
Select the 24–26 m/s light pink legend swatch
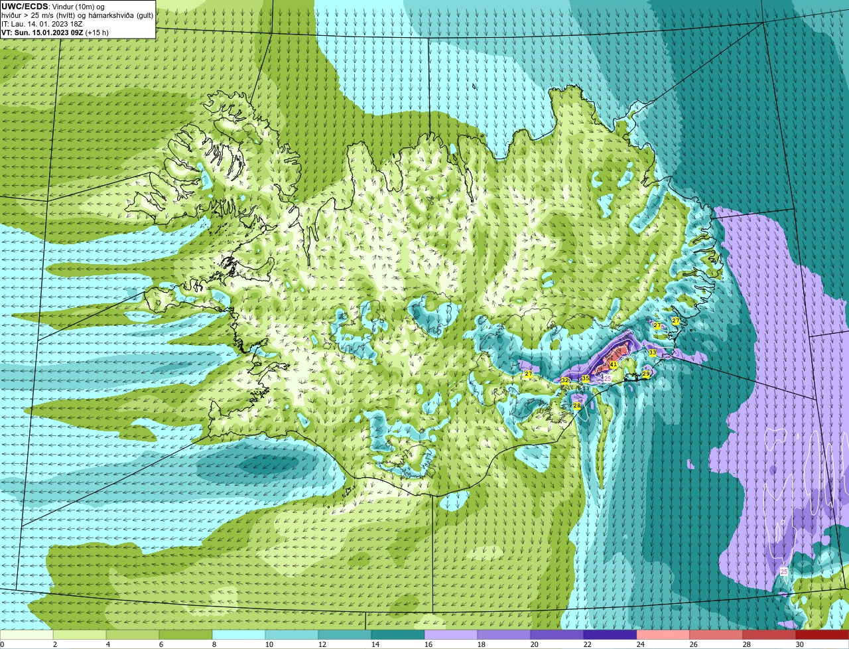point(663,635)
